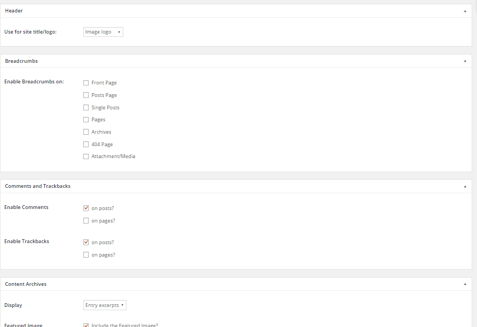This screenshot has width=477, height=327.
Task: Uncheck Include the Featured Image
Action: pos(86,325)
